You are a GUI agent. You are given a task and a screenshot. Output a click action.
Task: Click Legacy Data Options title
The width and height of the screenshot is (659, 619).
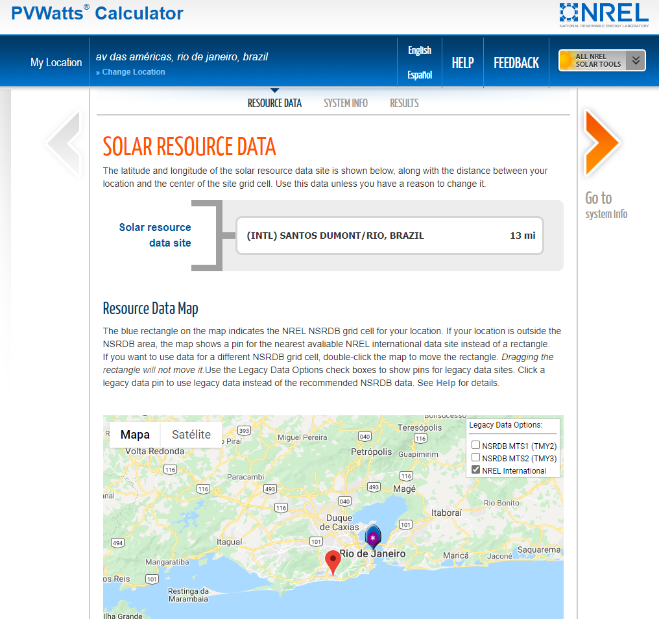505,425
